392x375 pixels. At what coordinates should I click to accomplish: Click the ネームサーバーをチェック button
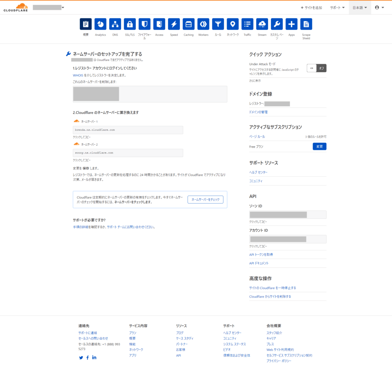tap(206, 199)
